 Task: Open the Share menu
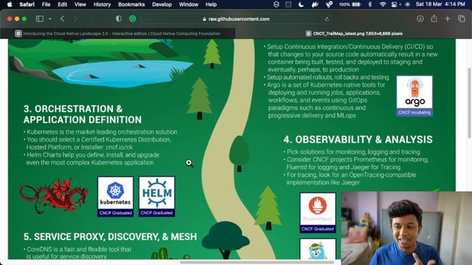(434, 18)
